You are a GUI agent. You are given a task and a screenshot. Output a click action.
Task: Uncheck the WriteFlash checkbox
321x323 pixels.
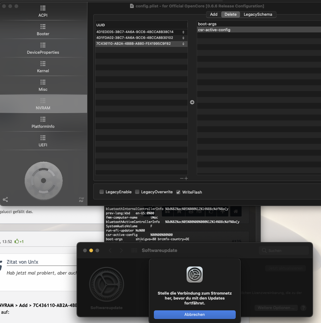[179, 192]
